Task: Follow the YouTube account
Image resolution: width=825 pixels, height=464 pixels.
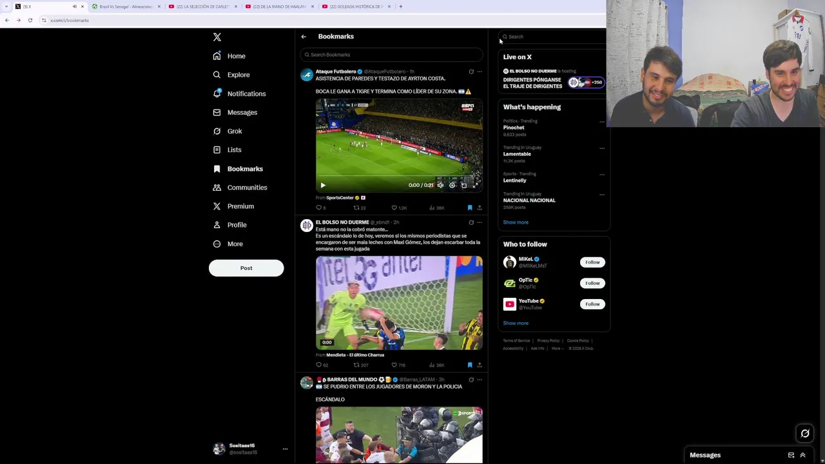Action: click(x=592, y=304)
